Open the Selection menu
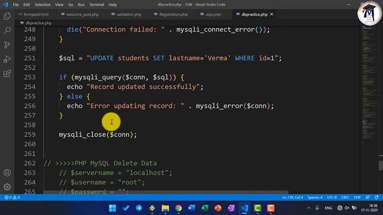 point(42,4)
